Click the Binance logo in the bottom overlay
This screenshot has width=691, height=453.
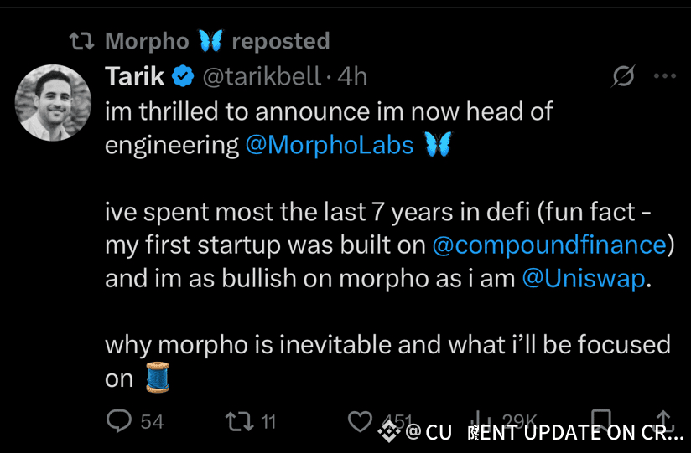pos(388,432)
